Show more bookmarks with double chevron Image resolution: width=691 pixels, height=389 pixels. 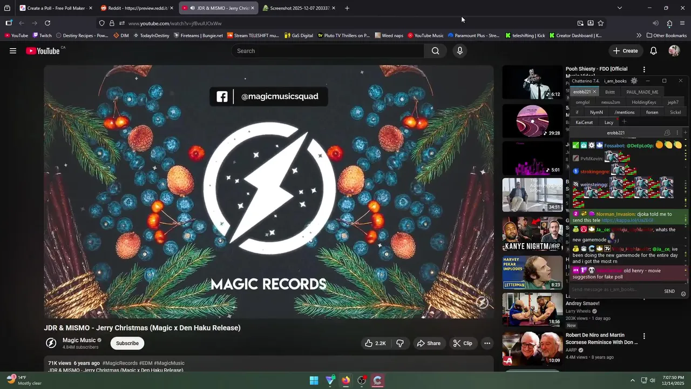point(639,36)
